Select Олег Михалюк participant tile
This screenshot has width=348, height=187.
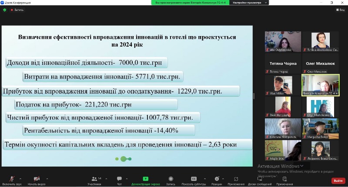(x=321, y=63)
